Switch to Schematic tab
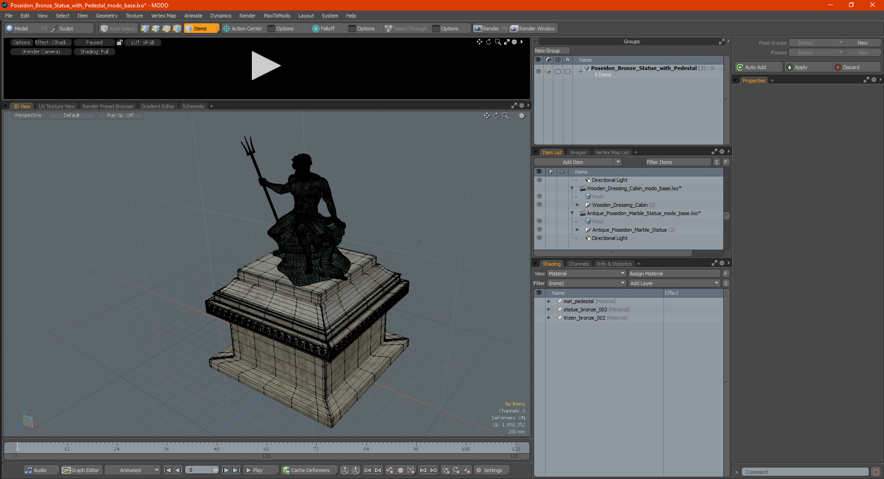The height and width of the screenshot is (479, 884). [x=193, y=106]
